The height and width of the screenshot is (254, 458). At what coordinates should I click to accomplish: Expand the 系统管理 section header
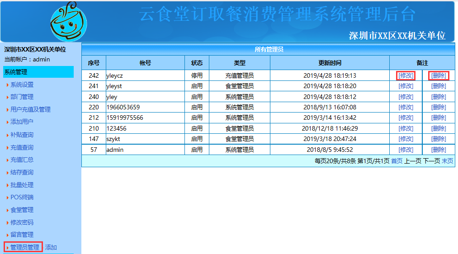38,72
